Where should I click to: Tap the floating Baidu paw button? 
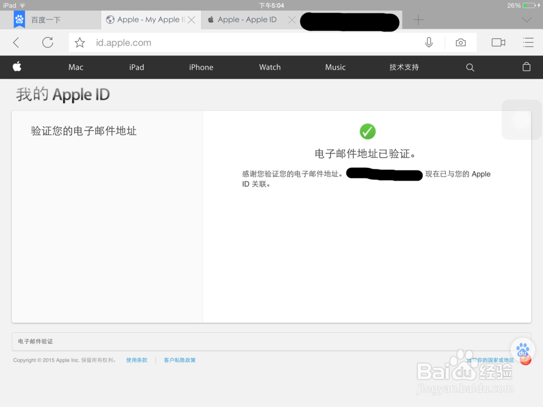[523, 351]
